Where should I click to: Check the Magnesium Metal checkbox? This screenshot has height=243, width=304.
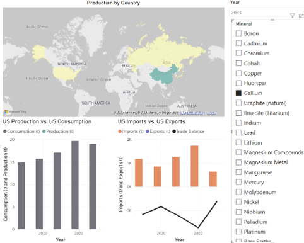pos(238,162)
